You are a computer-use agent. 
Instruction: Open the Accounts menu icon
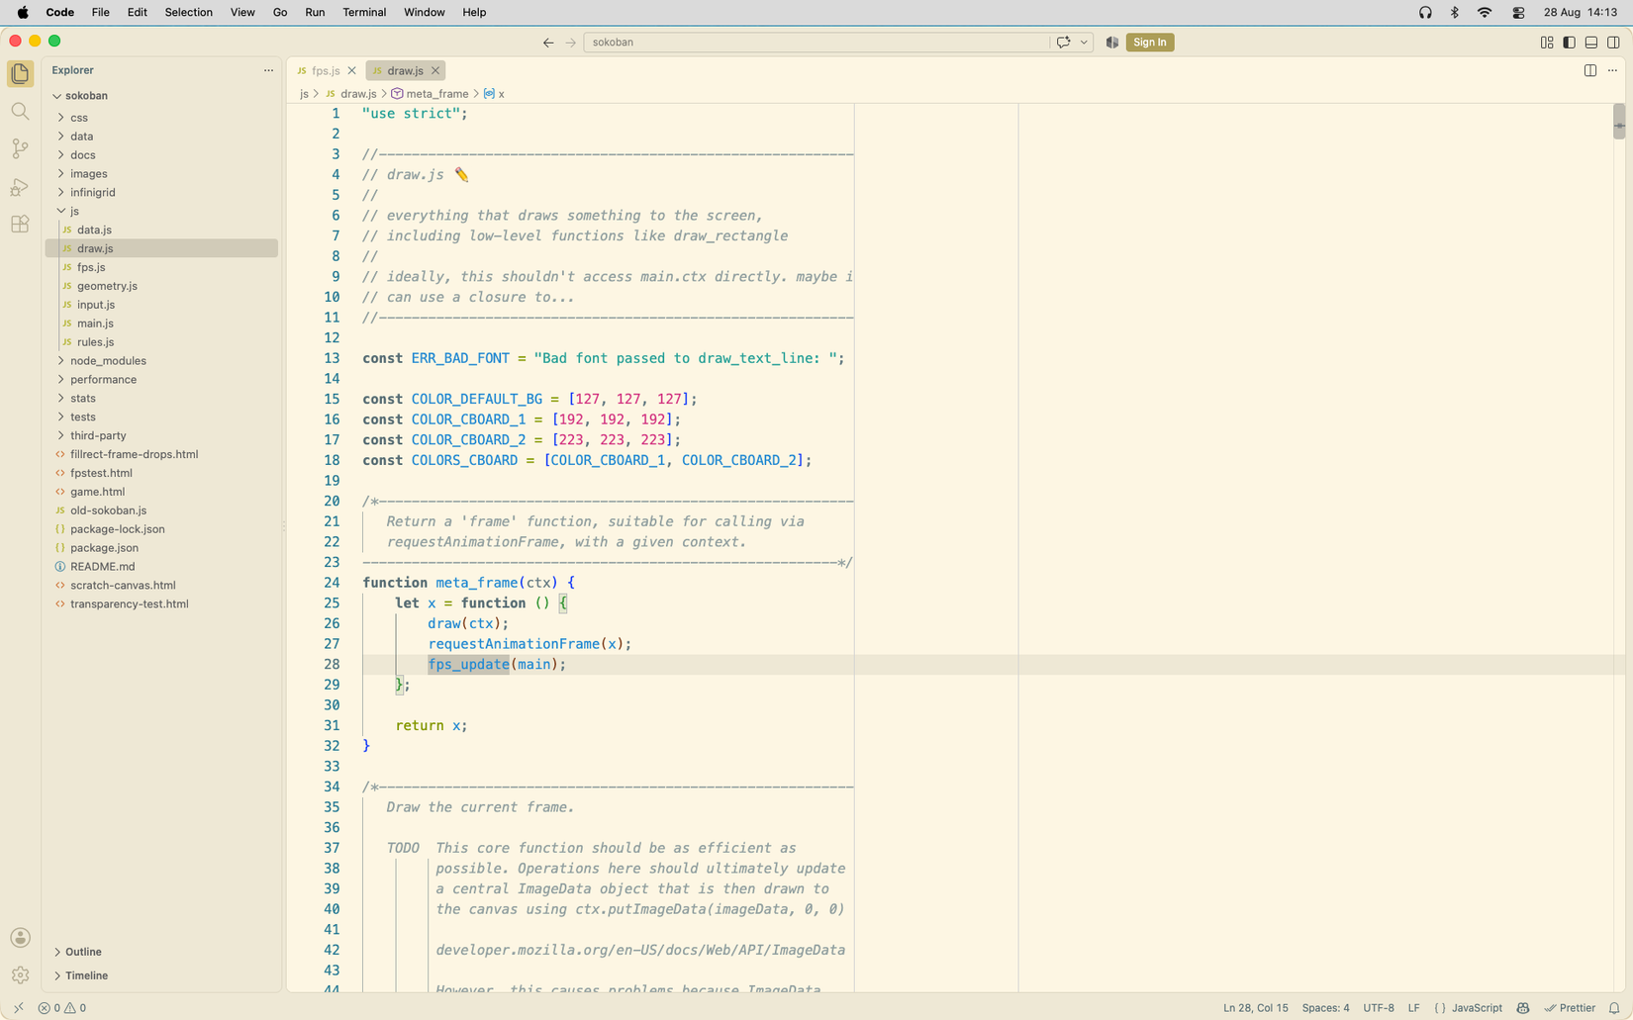click(20, 938)
